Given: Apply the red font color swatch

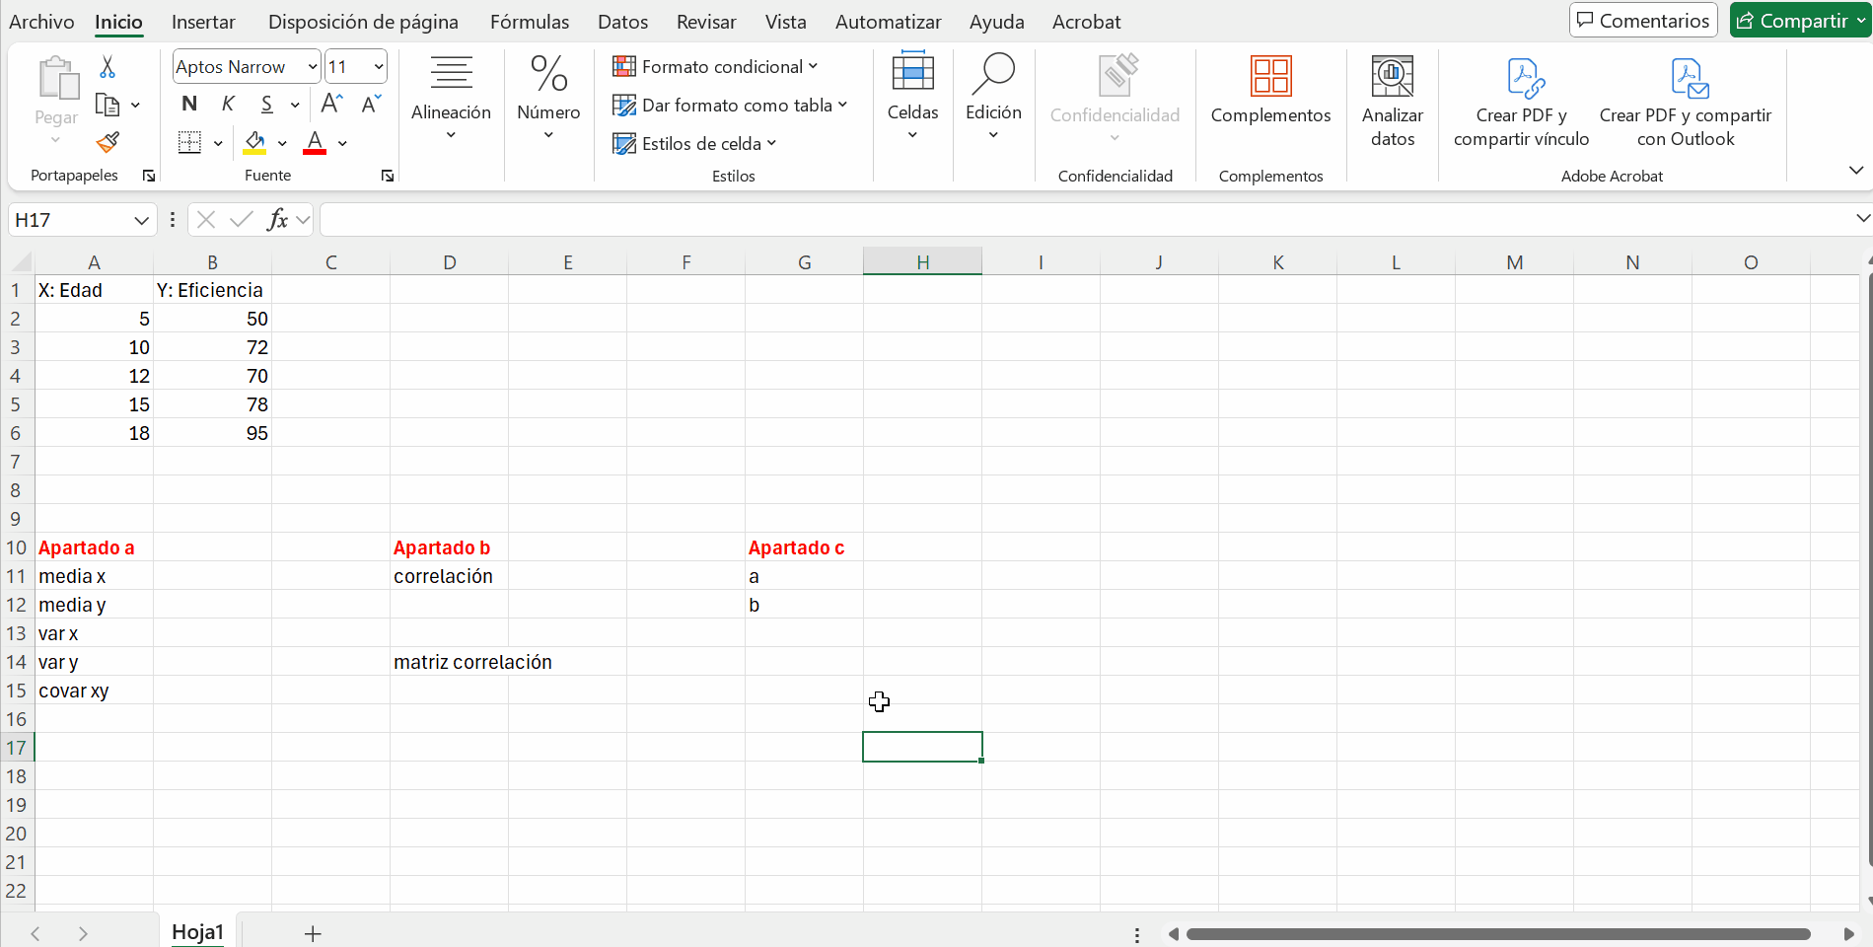Looking at the screenshot, I should (315, 143).
